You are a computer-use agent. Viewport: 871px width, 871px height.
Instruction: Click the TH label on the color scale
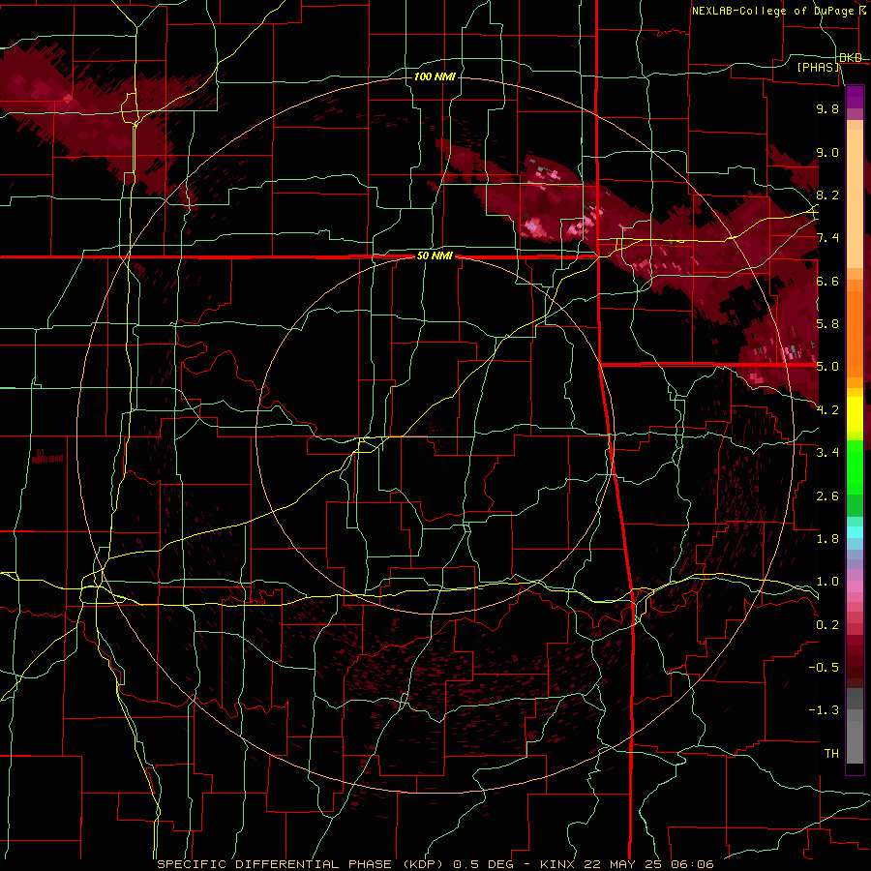(x=831, y=754)
